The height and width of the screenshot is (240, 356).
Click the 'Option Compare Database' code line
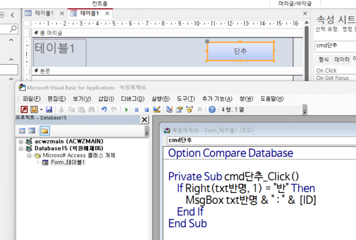[231, 153]
